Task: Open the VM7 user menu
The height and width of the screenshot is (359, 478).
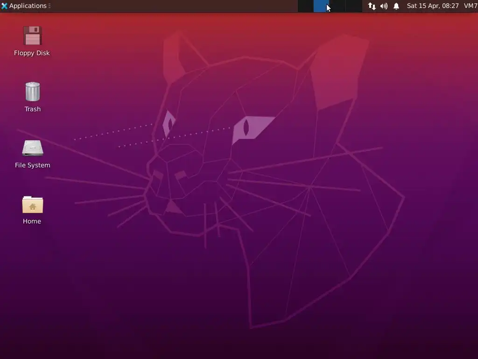Action: pos(471,6)
